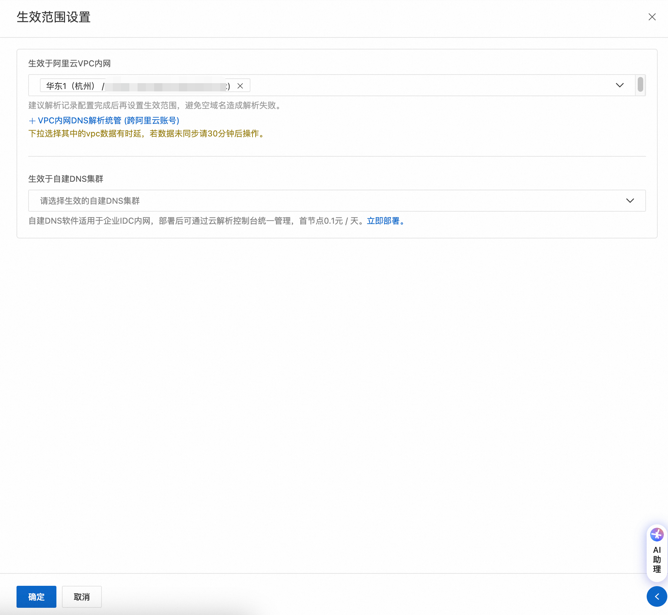Image resolution: width=668 pixels, height=615 pixels.
Task: Expand the VPC内网 dropdown arrow
Action: point(619,85)
